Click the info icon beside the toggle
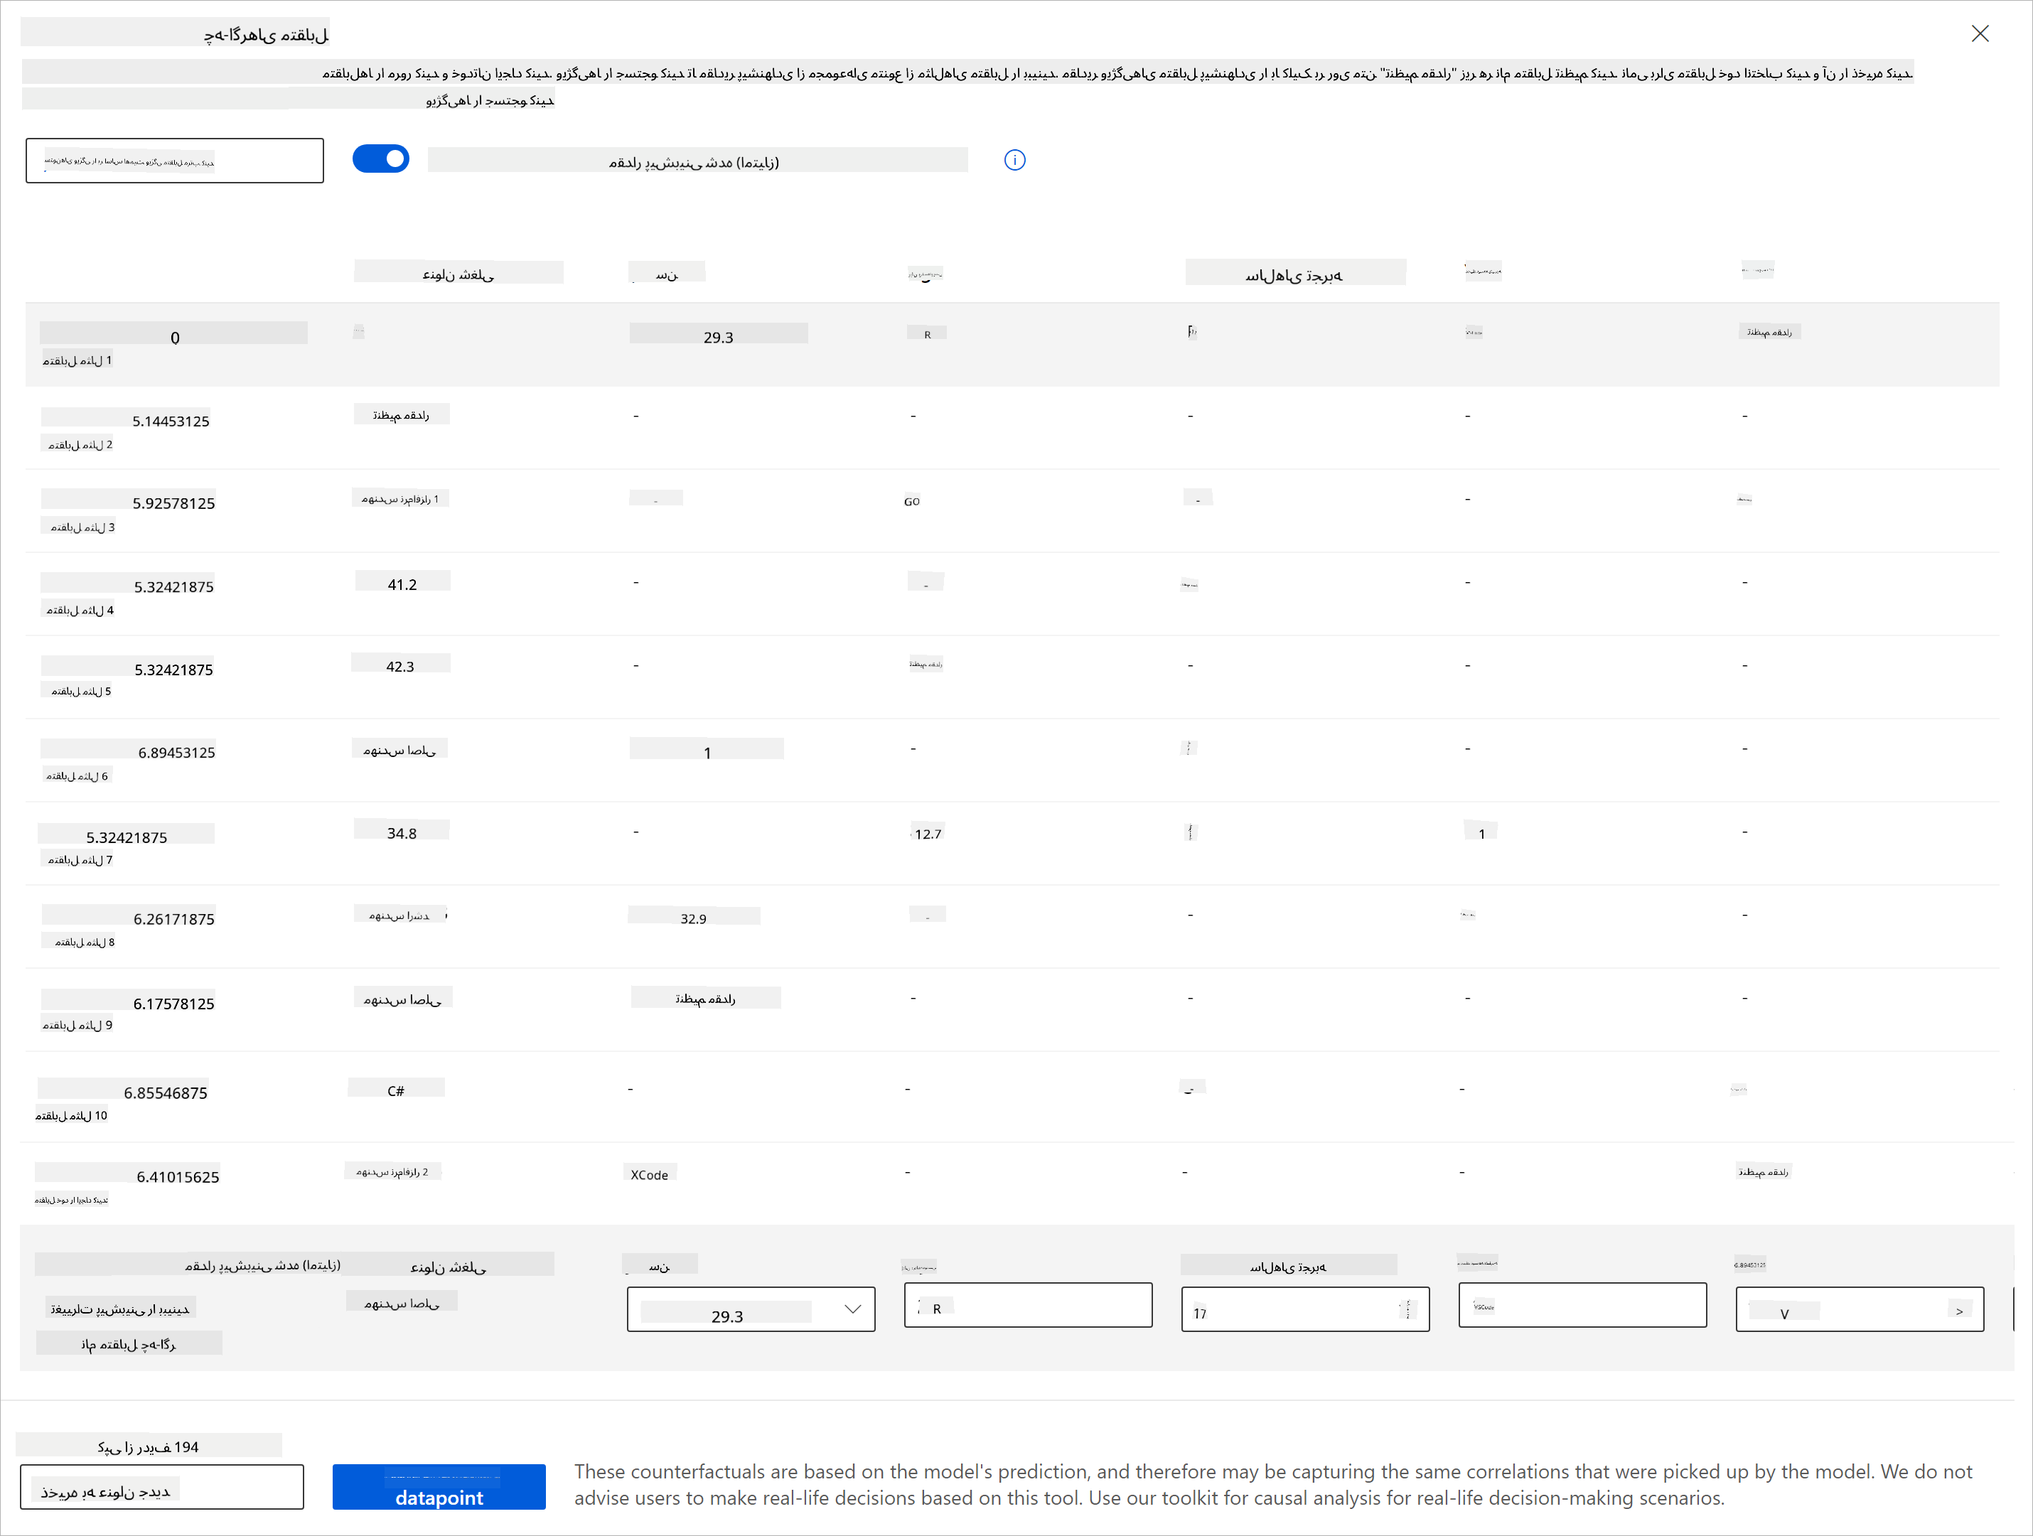The height and width of the screenshot is (1536, 2033). (1014, 160)
